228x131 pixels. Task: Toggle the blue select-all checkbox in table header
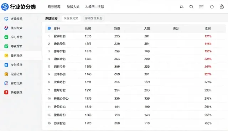click(49, 28)
